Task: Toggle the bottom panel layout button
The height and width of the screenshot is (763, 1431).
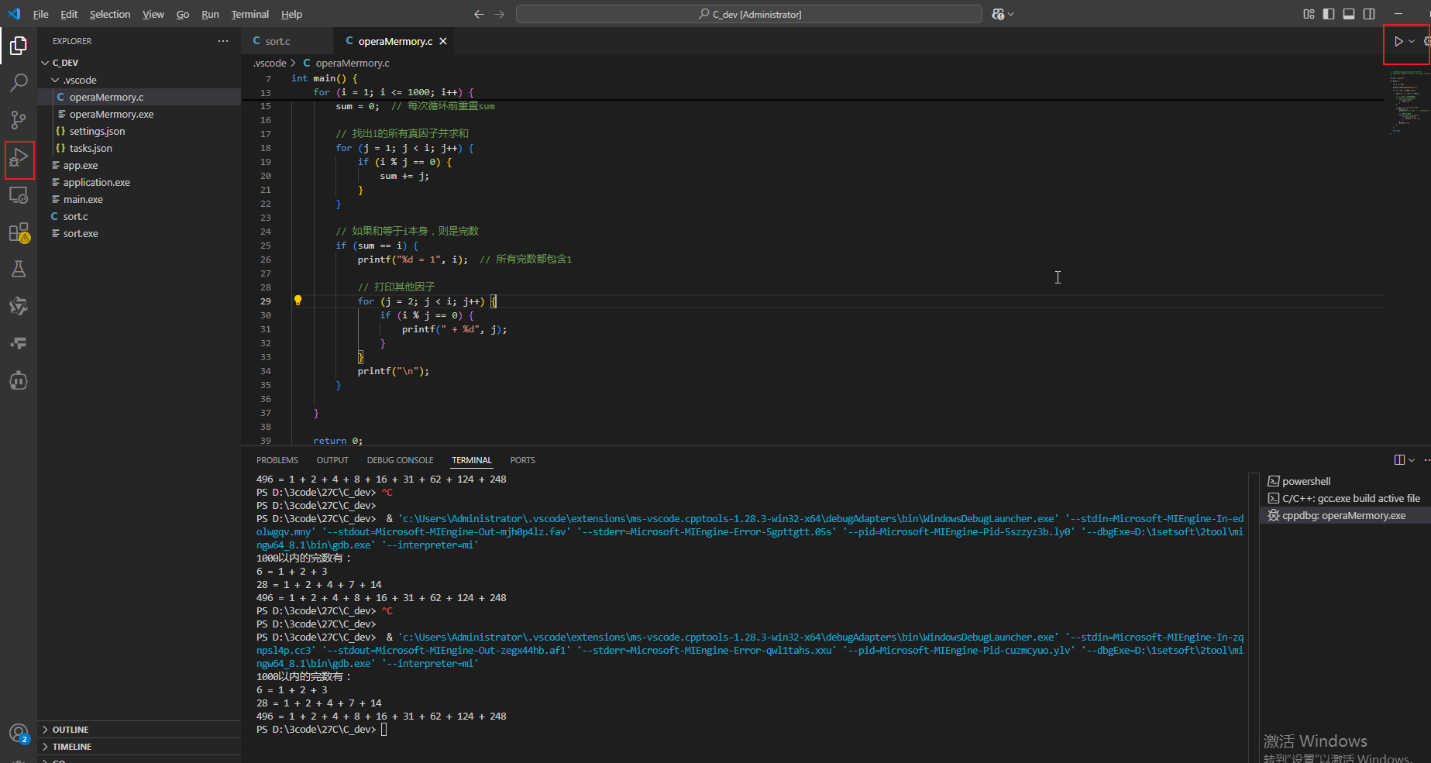Action: 1349,14
